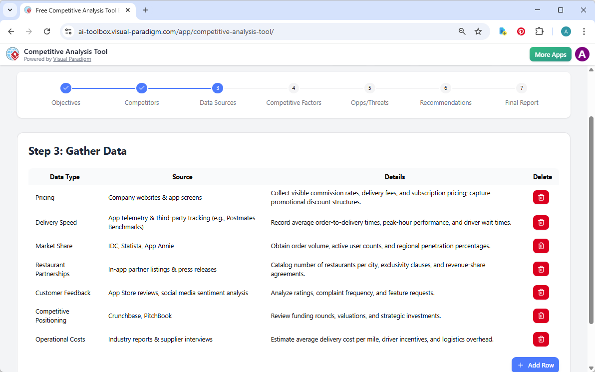The height and width of the screenshot is (372, 595).
Task: Bookmark the page with the star icon
Action: tap(478, 31)
